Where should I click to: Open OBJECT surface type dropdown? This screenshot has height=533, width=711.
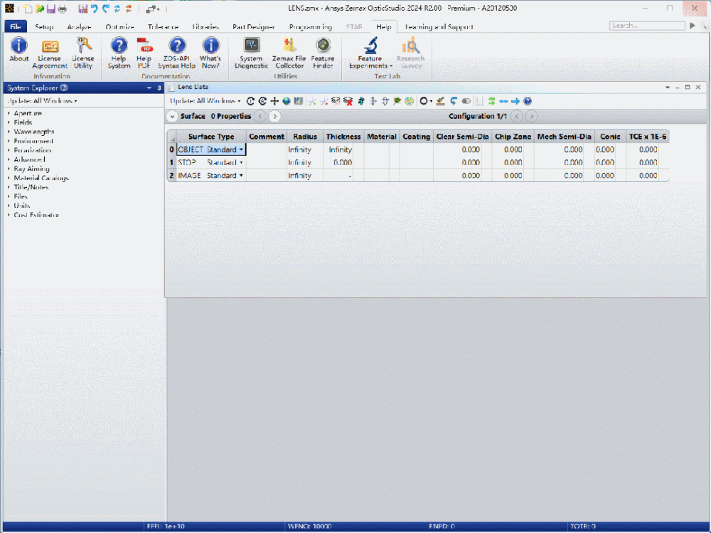point(241,150)
